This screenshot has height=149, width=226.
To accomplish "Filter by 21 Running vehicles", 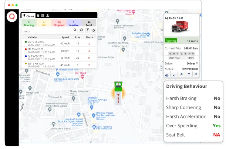I will (x=29, y=24).
